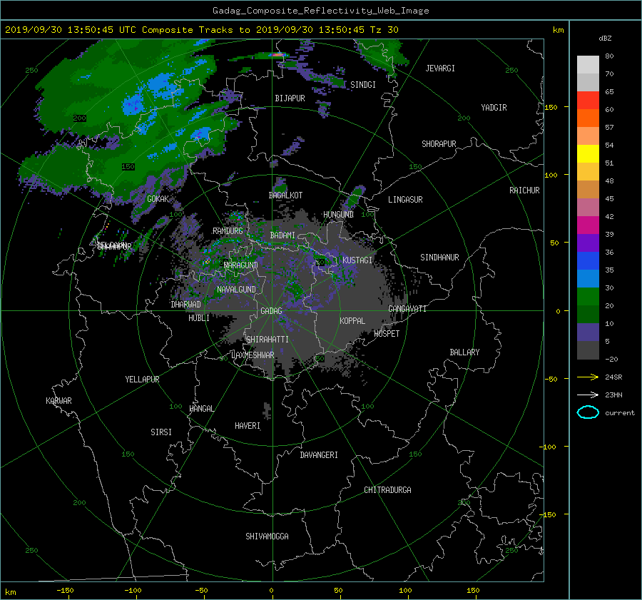Click the GADAG label at radar center
Image resolution: width=642 pixels, height=600 pixels.
coord(271,311)
